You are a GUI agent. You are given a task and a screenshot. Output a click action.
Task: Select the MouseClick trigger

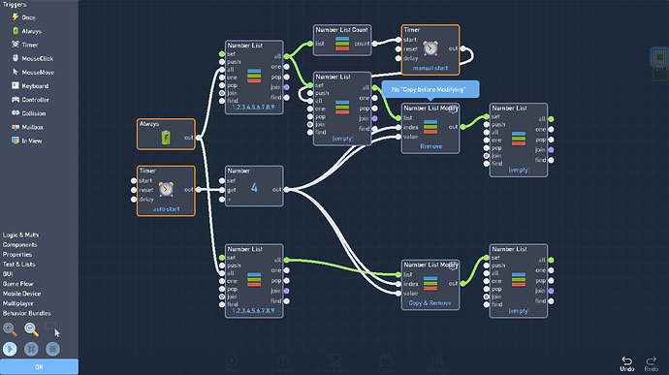[x=32, y=58]
